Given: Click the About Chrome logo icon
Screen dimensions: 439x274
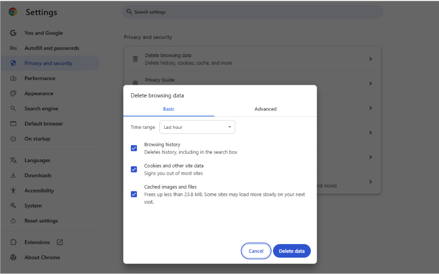Looking at the screenshot, I should (x=13, y=257).
